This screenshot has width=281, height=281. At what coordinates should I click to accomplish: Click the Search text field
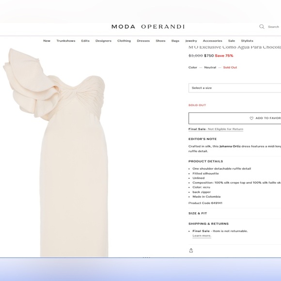273,27
